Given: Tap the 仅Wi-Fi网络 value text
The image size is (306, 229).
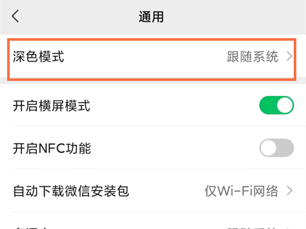Looking at the screenshot, I should [x=241, y=191].
